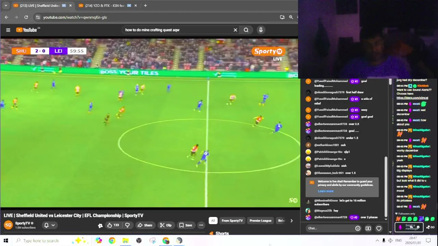Clear the YouTube search text
This screenshot has width=438, height=246.
point(235,30)
